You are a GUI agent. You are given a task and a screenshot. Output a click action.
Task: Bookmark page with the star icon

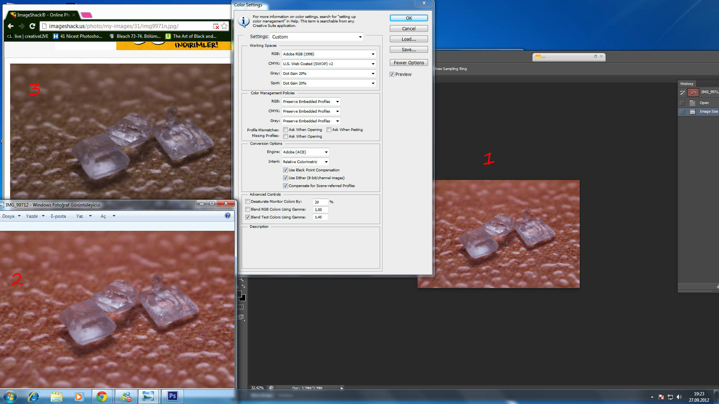tap(224, 26)
